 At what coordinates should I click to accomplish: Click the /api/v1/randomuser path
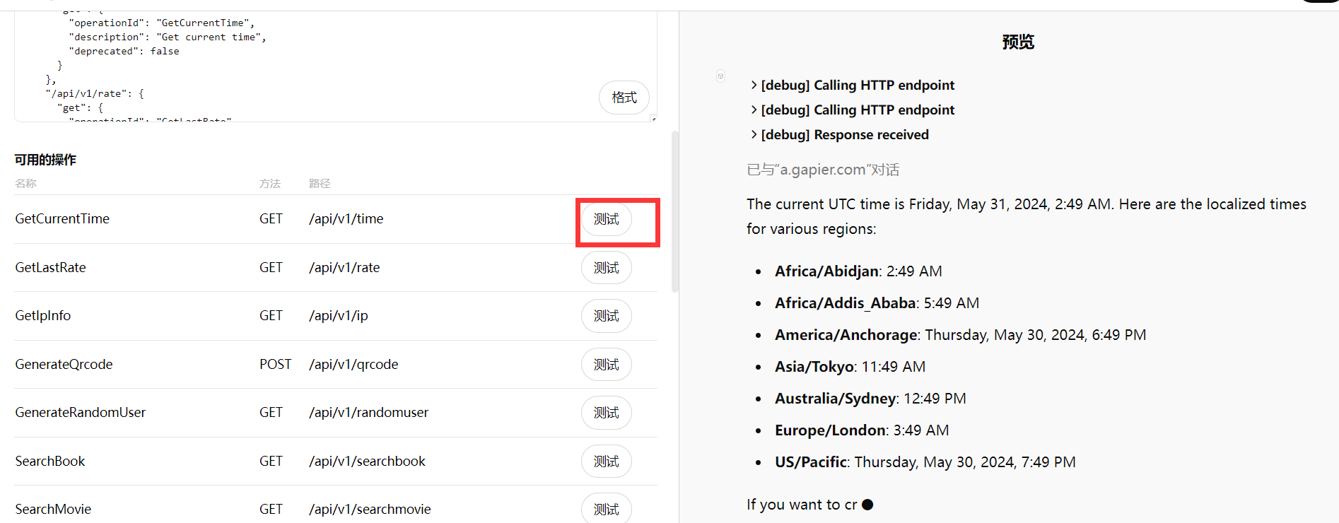tap(368, 413)
